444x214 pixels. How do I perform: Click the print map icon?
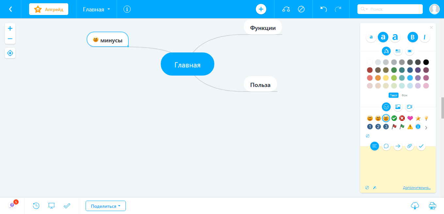click(432, 206)
